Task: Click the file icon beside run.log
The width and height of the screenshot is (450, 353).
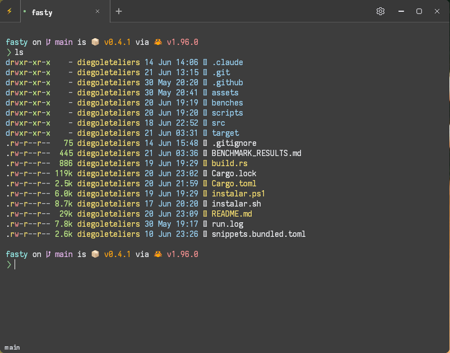Action: [x=205, y=224]
